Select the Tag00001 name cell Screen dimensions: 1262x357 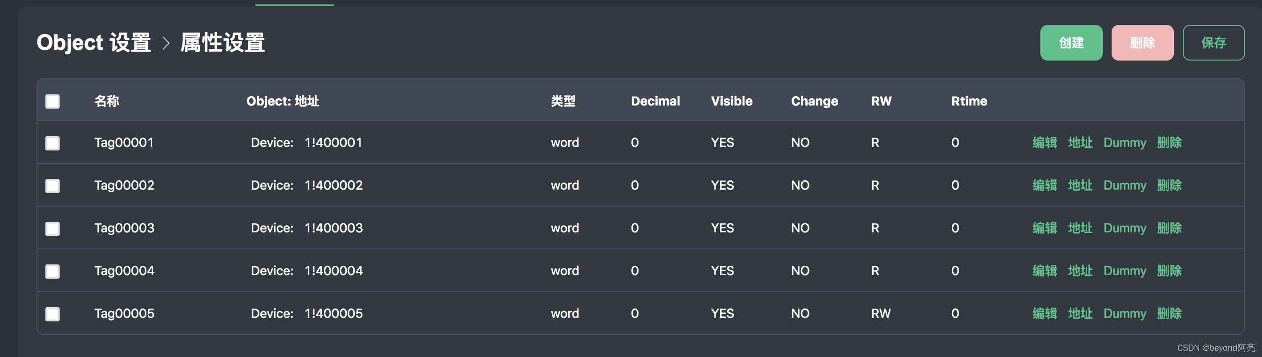124,143
